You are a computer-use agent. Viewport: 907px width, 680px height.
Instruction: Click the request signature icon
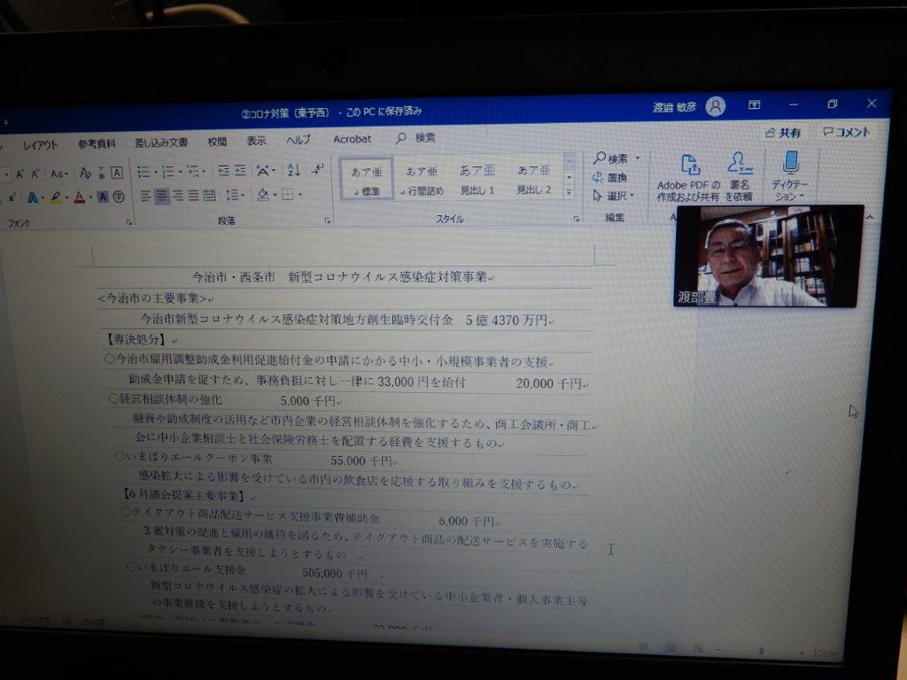pos(740,164)
